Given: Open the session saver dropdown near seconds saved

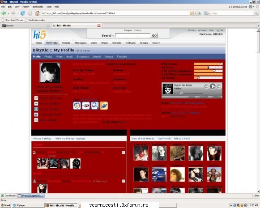Looking at the screenshot, I should pos(253,7).
